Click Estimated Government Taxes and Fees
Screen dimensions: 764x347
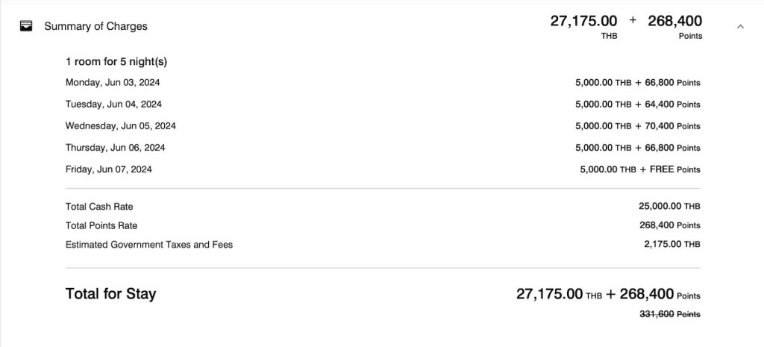pyautogui.click(x=149, y=245)
